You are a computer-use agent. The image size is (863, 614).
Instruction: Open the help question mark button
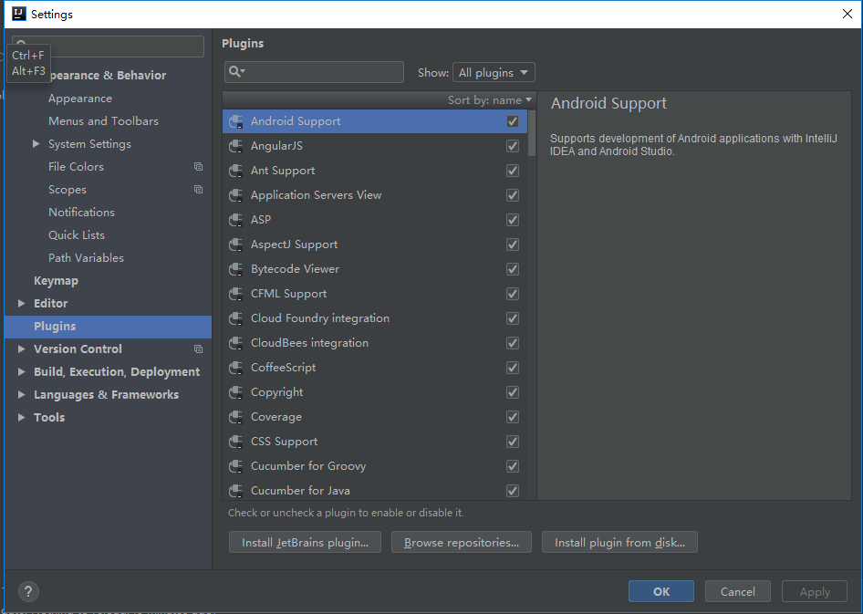(x=28, y=592)
